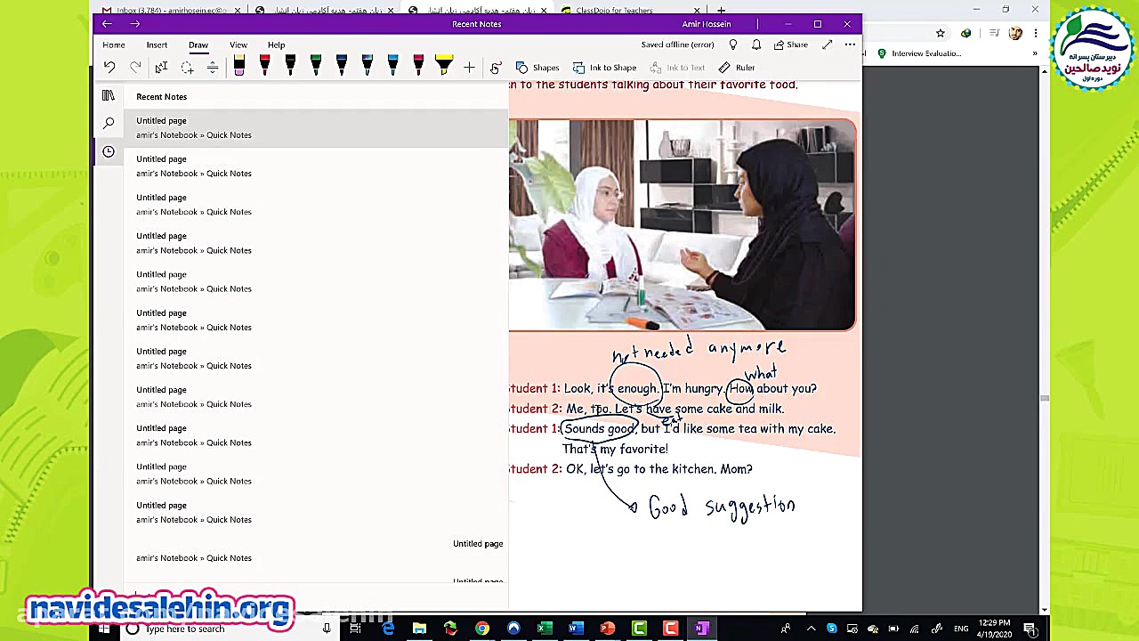Open the Windows Action Center
This screenshot has height=641, width=1139.
(x=1030, y=629)
